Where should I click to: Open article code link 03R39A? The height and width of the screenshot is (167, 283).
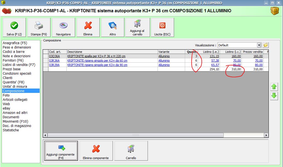click(x=54, y=65)
